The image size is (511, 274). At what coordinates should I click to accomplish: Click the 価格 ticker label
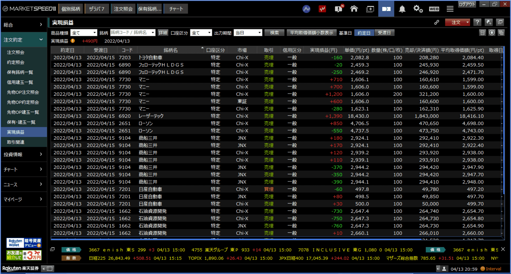click(71, 250)
